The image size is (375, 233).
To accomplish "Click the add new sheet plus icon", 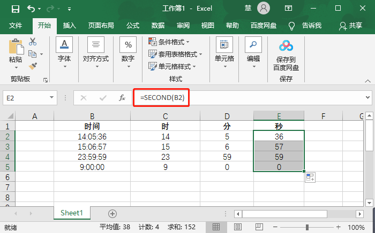I will point(112,213).
